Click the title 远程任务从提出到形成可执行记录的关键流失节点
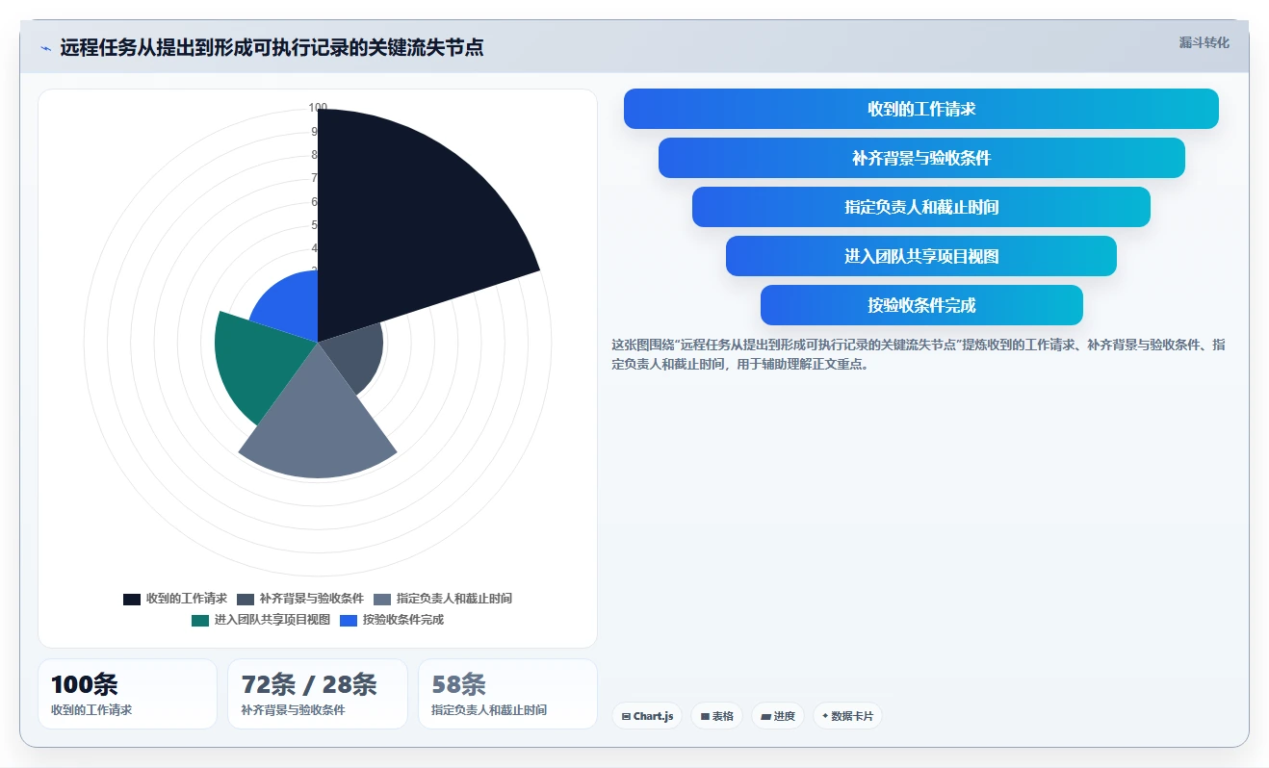Viewport: 1269px width, 768px height. point(272,47)
